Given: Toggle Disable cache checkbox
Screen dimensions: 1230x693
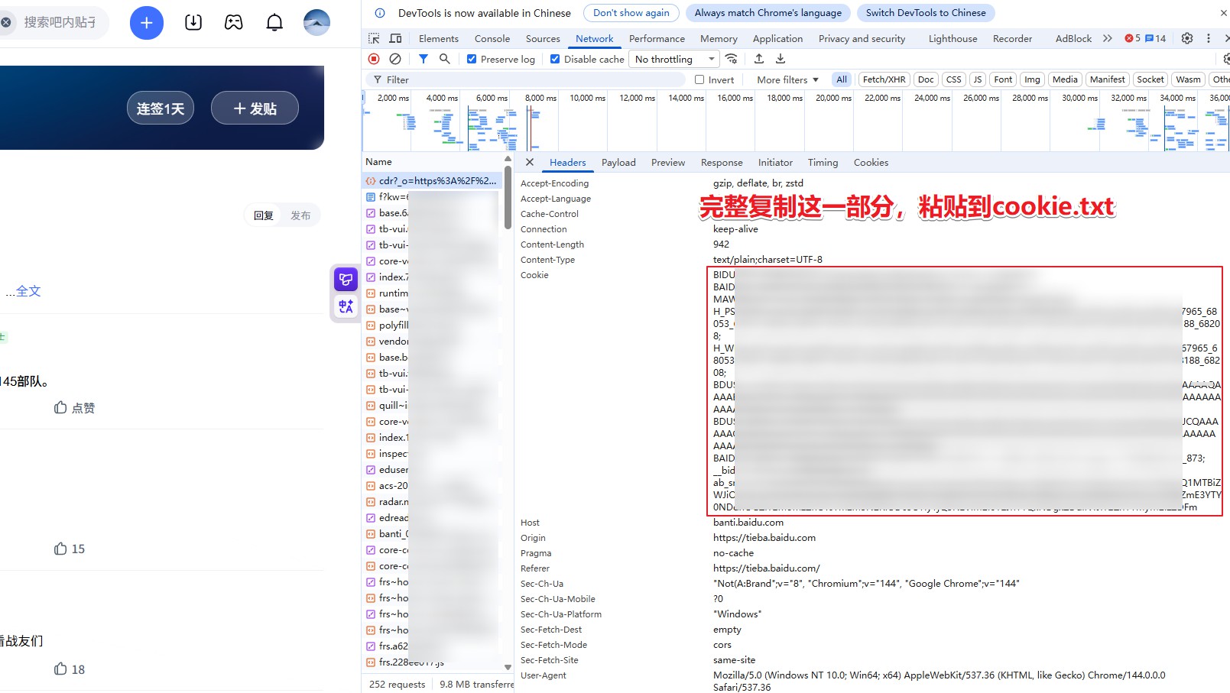Looking at the screenshot, I should click(555, 59).
